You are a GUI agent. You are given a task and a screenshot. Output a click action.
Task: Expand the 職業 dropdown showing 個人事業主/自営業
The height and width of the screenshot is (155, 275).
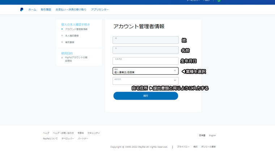pyautogui.click(x=145, y=71)
